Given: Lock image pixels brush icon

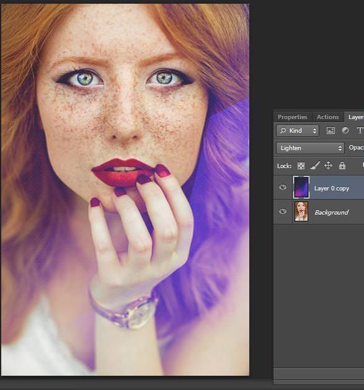Looking at the screenshot, I should [315, 166].
